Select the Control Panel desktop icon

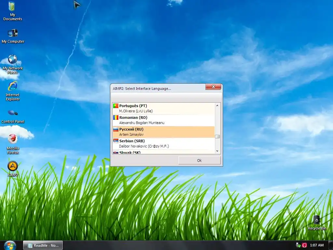coord(13,116)
